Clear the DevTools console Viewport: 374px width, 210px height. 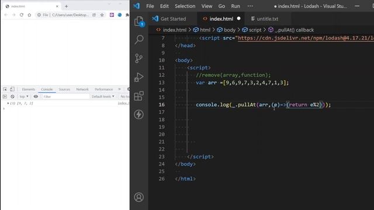[x=12, y=96]
